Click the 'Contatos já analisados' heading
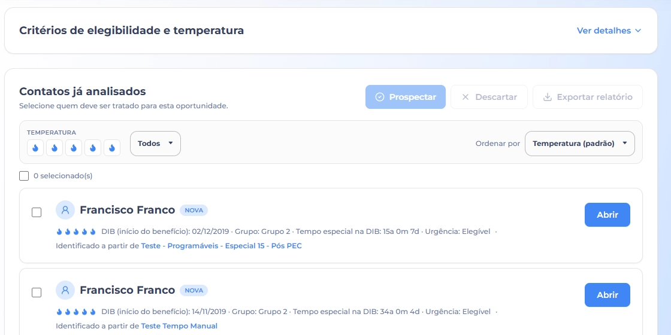This screenshot has height=335, width=671. point(83,92)
